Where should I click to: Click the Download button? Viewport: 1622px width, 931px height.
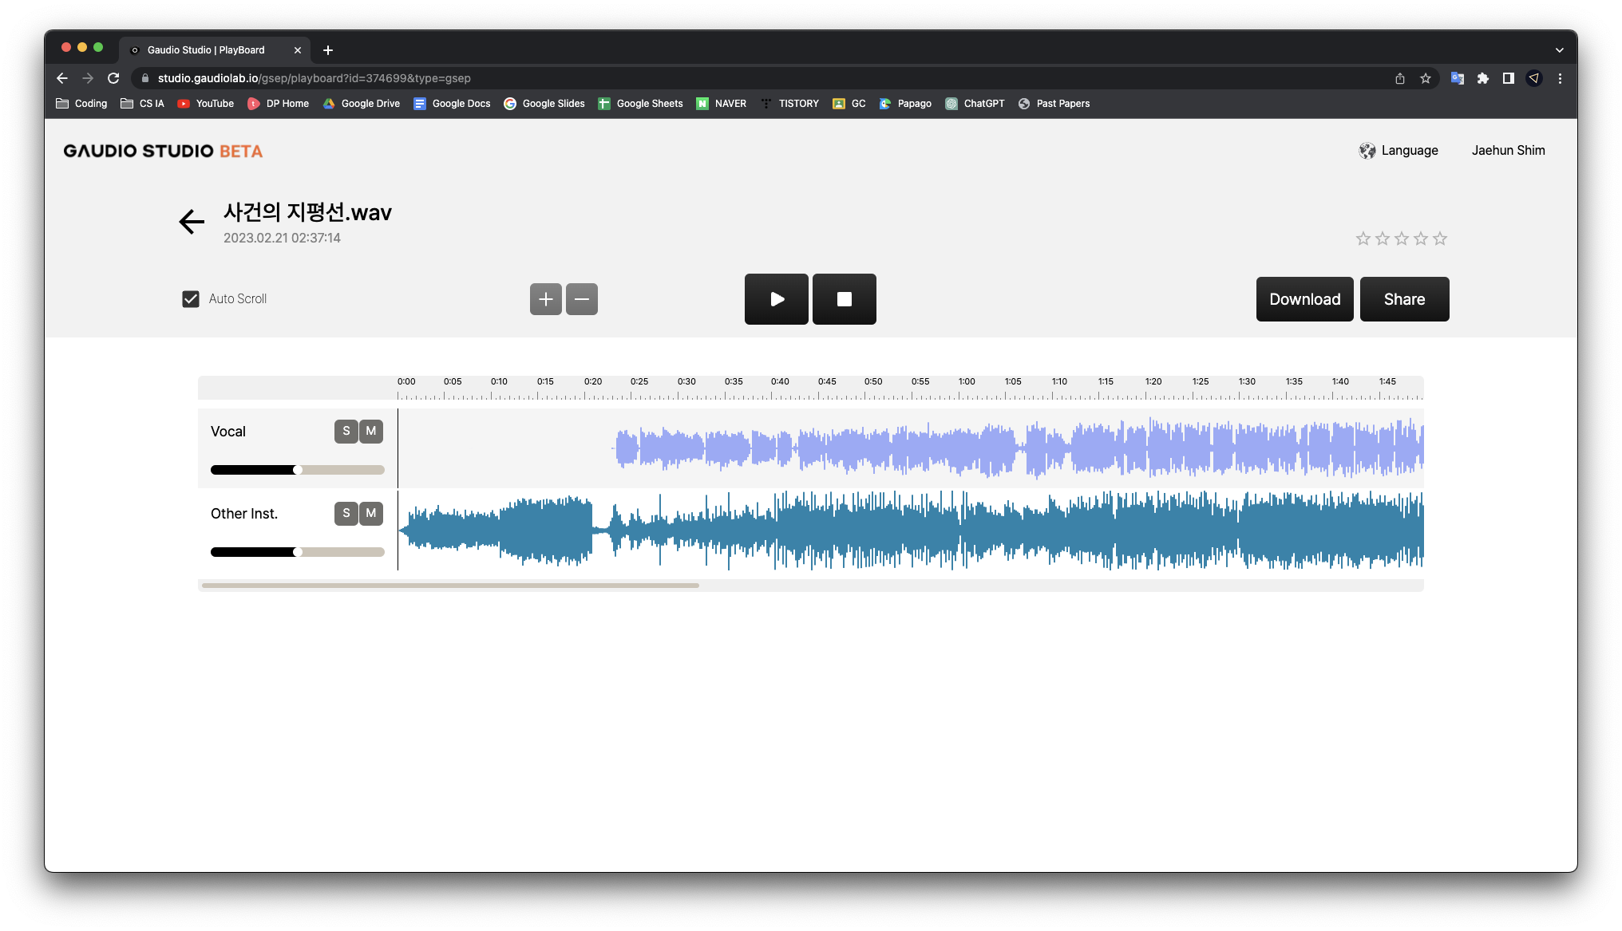tap(1304, 299)
